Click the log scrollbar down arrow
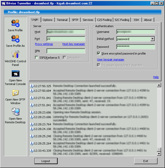The height and width of the screenshot is (168, 165). (159, 154)
